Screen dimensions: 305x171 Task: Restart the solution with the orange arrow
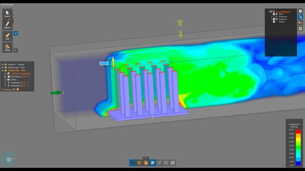click(x=139, y=163)
